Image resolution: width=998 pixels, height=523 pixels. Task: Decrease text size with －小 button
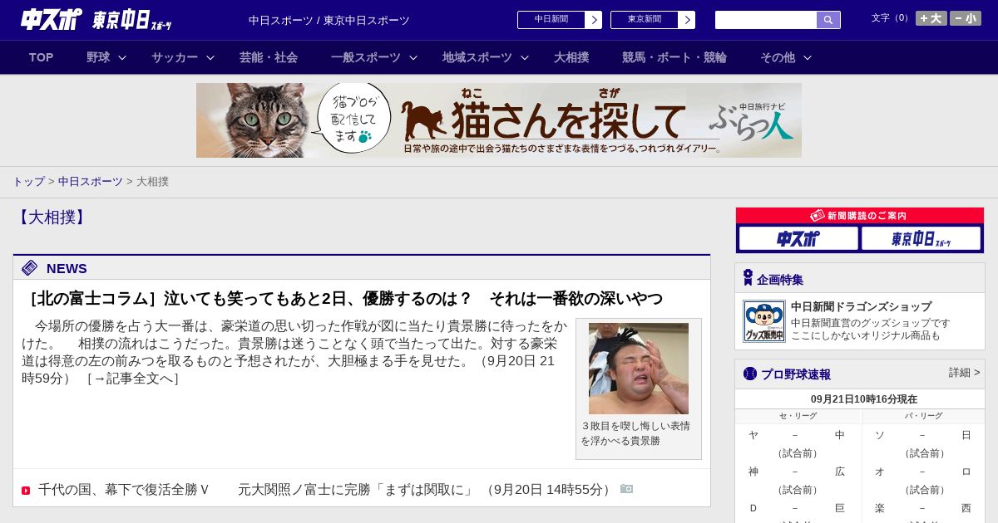[966, 18]
